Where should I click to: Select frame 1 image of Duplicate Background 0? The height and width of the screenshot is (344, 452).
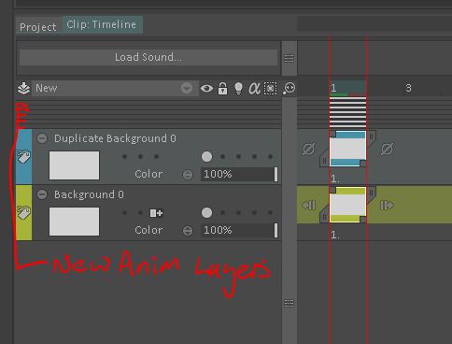point(347,149)
